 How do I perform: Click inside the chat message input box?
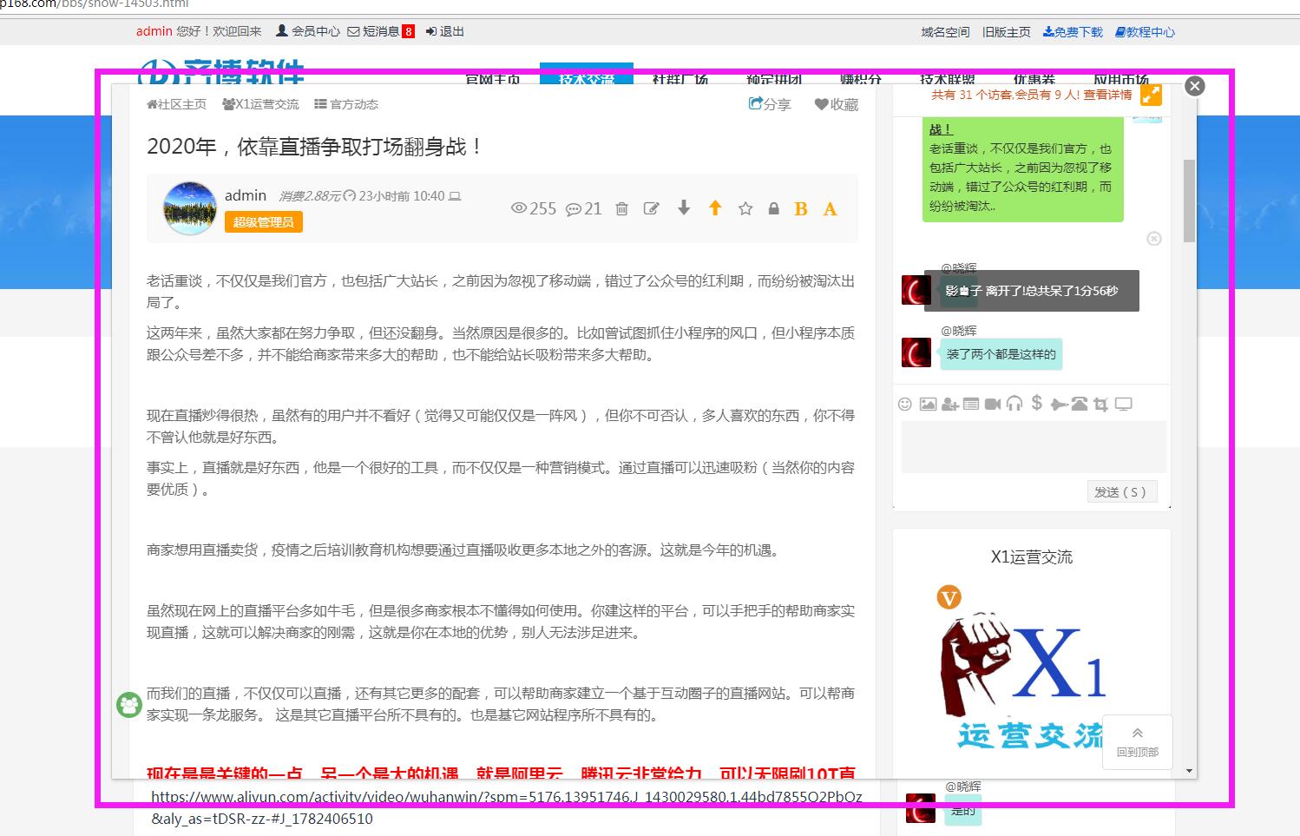1033,447
